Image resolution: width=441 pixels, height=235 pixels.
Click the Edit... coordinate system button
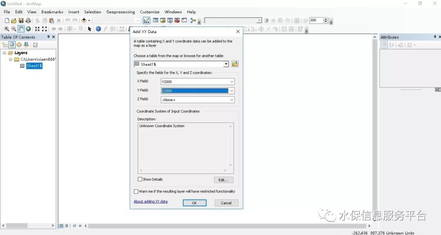224,180
